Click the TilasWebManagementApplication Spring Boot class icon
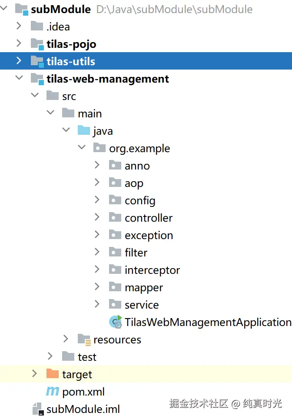This screenshot has width=292, height=419. click(115, 322)
